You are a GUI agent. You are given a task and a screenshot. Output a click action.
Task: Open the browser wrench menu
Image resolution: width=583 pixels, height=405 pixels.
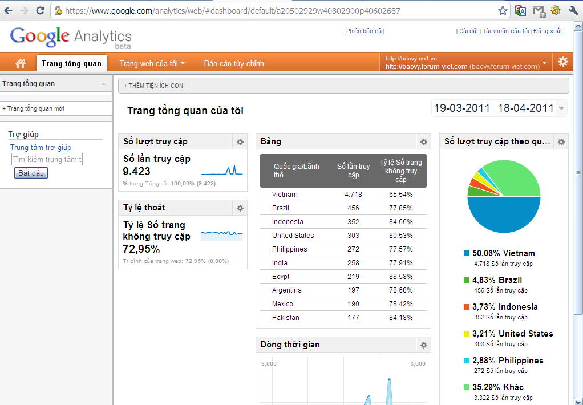pos(573,11)
